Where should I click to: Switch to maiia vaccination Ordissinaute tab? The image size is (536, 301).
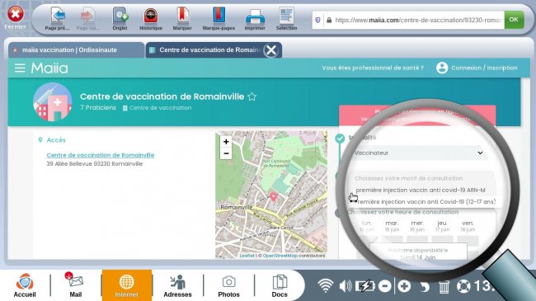pyautogui.click(x=76, y=50)
